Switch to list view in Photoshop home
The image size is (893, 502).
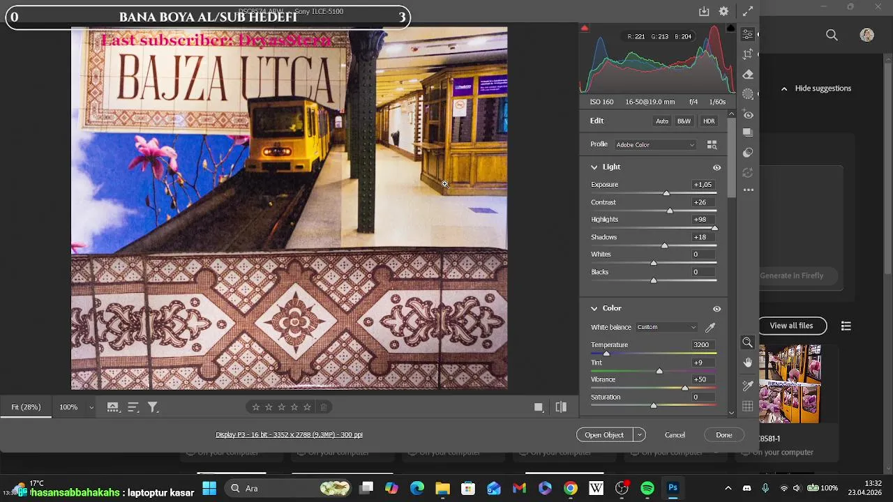coord(846,326)
